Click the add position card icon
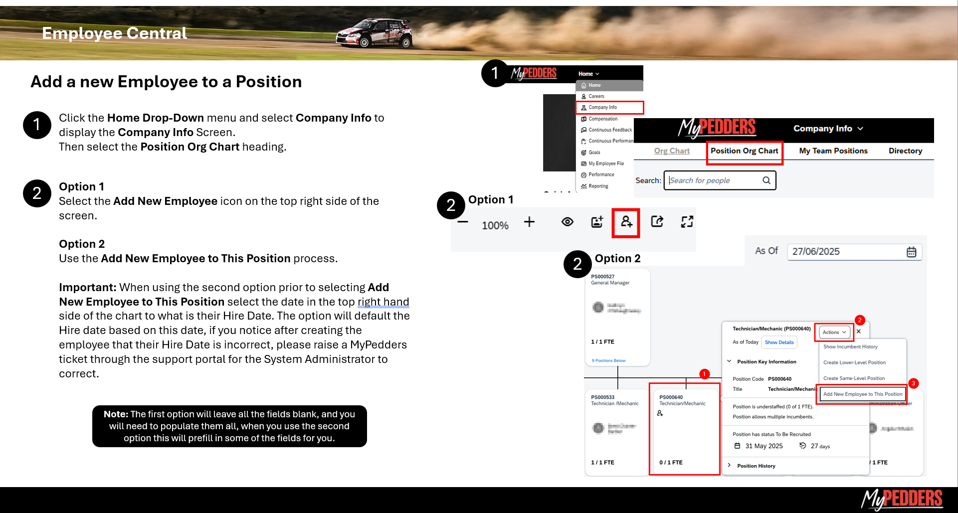The width and height of the screenshot is (958, 513). click(x=597, y=222)
